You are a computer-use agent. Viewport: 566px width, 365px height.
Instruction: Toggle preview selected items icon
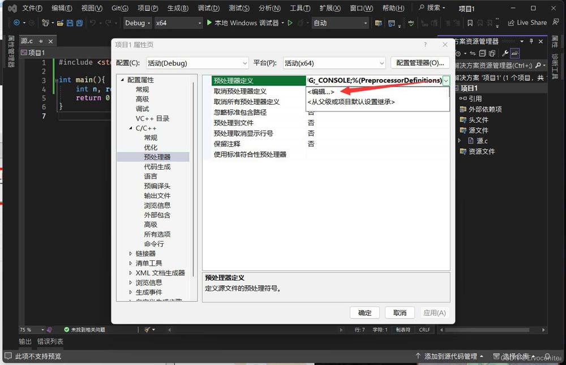click(x=514, y=53)
